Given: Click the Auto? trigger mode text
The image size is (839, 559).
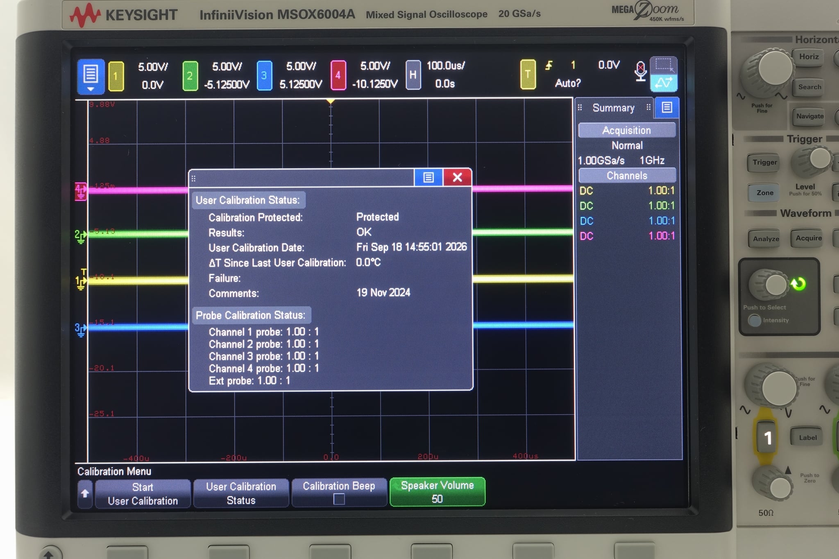Looking at the screenshot, I should pos(568,83).
